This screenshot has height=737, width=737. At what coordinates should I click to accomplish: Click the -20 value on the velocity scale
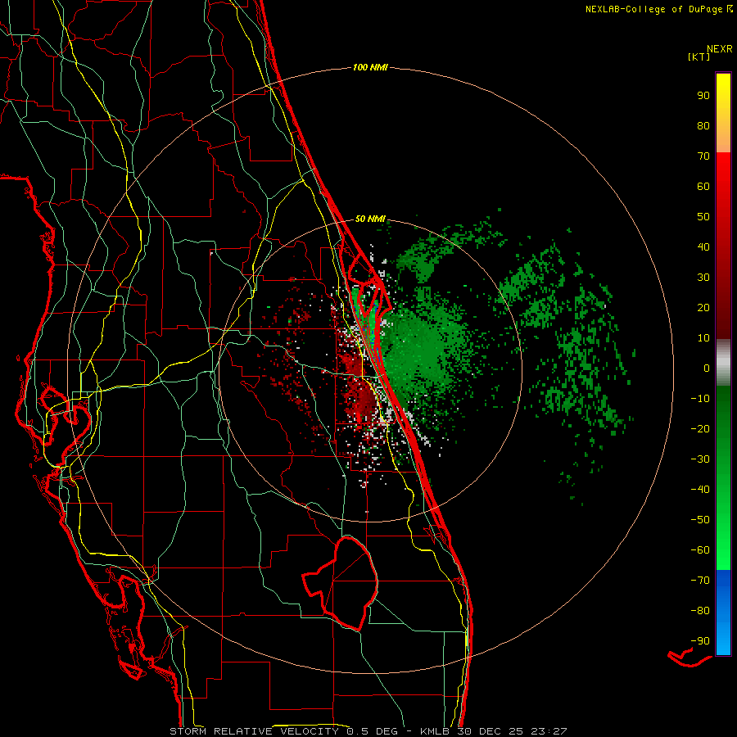tap(700, 428)
